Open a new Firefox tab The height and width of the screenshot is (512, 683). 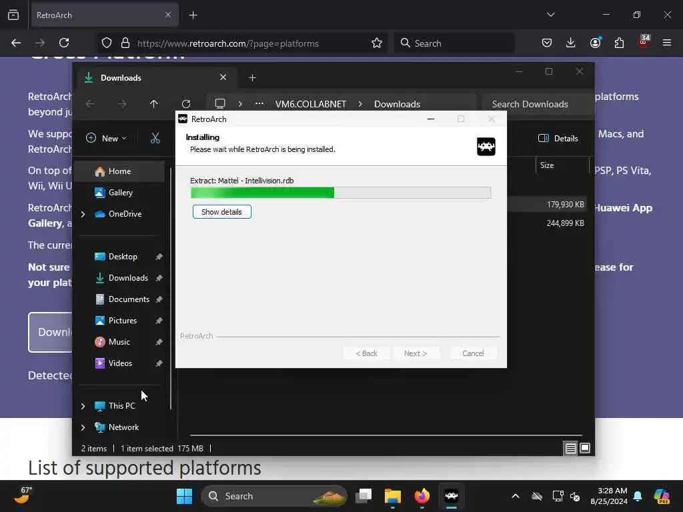point(193,15)
